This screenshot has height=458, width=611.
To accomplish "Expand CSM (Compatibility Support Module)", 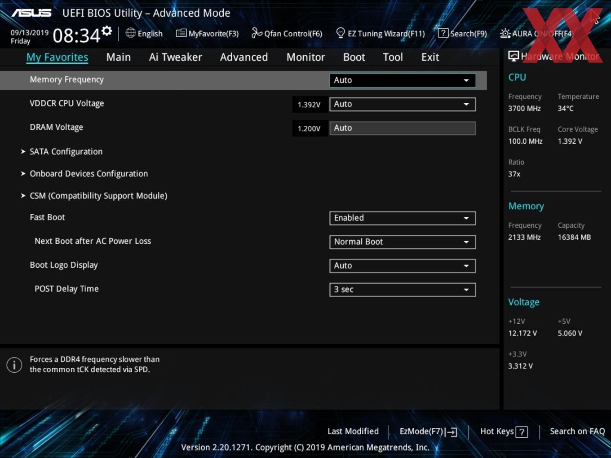I will coord(98,196).
